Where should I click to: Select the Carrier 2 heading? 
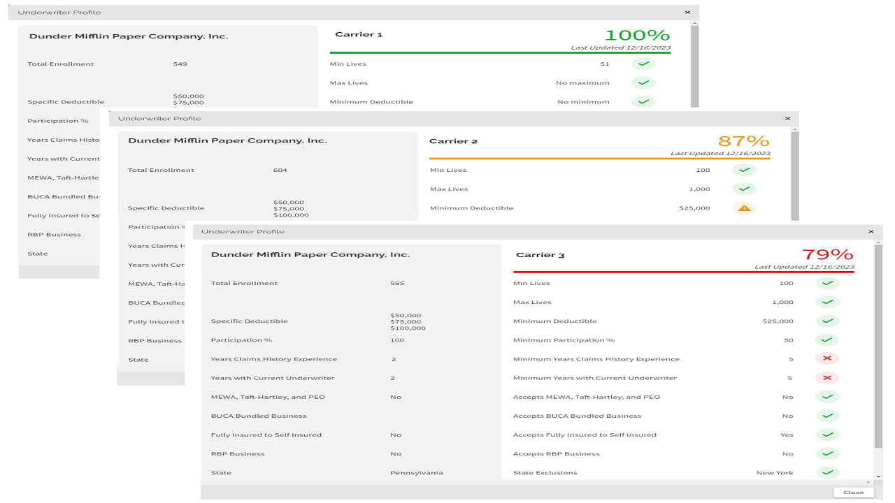click(x=453, y=141)
